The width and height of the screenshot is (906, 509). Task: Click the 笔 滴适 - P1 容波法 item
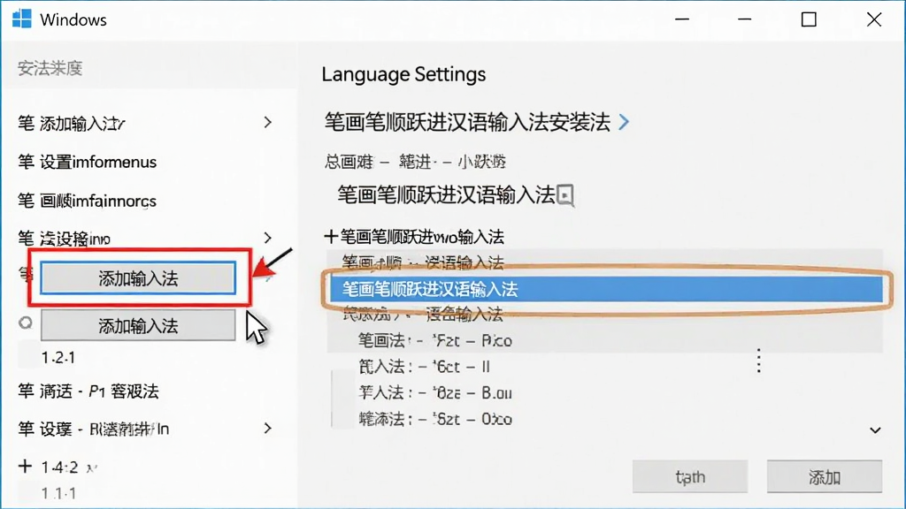pos(88,391)
